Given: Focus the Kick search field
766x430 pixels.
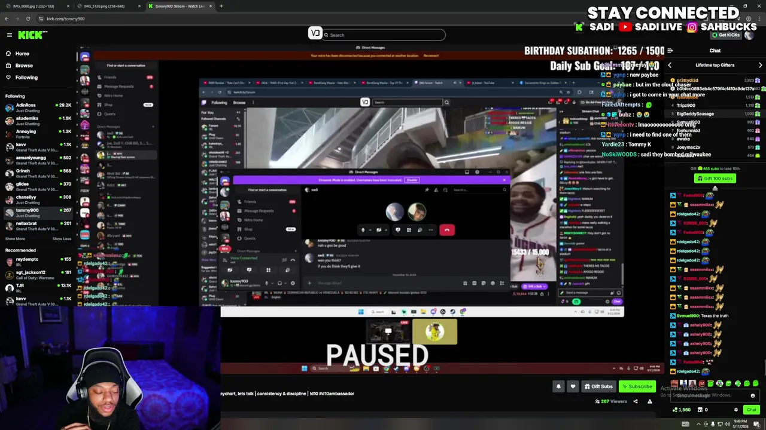Looking at the screenshot, I should click(x=383, y=35).
